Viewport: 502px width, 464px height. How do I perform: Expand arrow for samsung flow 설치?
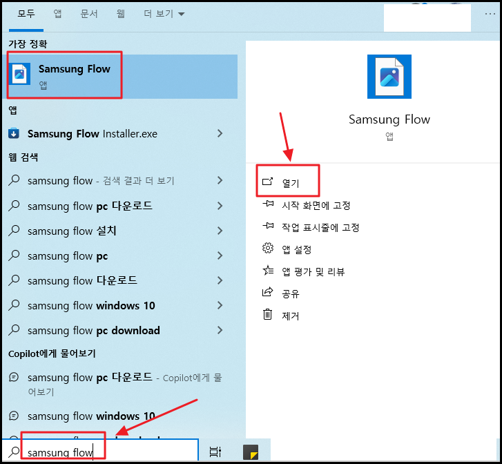[220, 231]
